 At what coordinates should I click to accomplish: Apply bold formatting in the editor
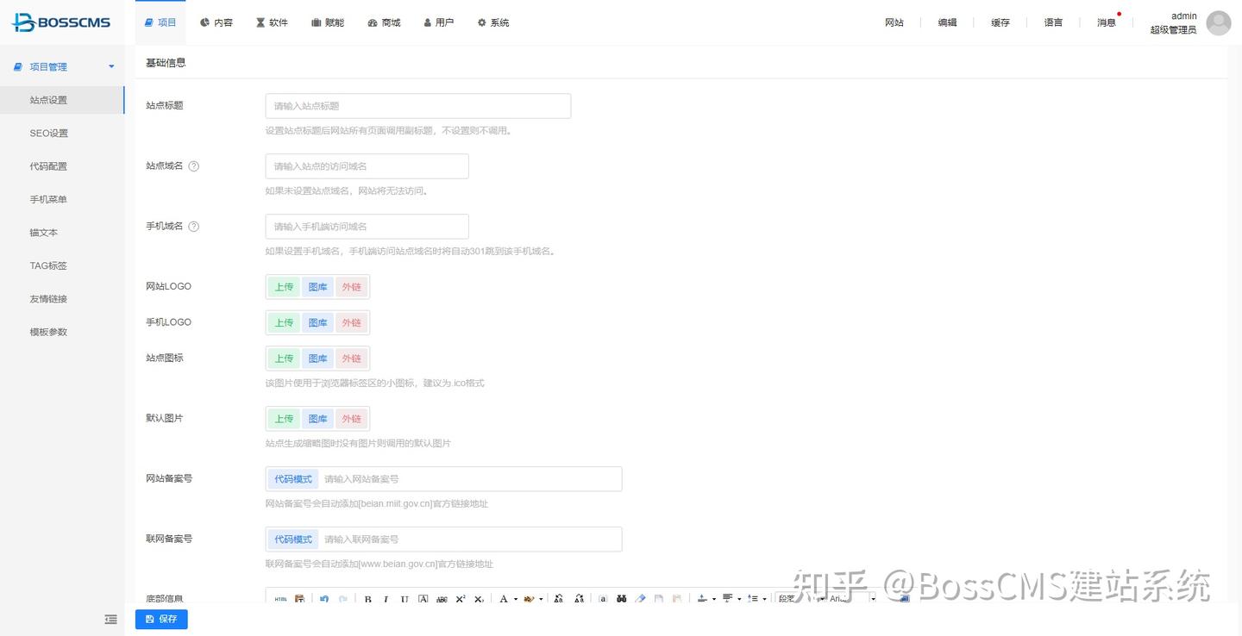(368, 598)
